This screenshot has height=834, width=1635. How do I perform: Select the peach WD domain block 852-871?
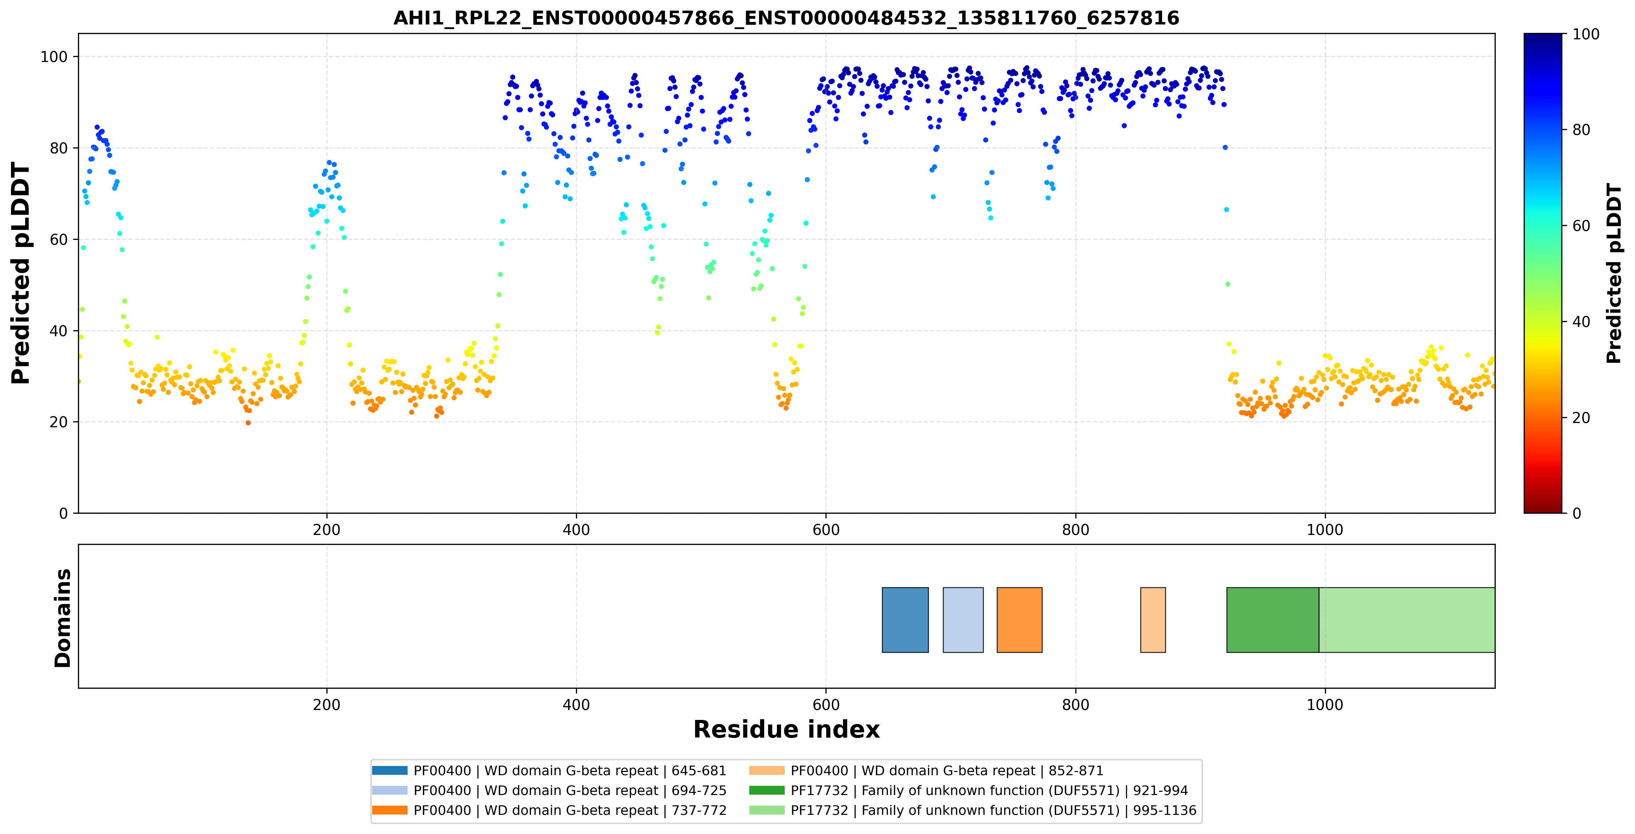coord(1153,620)
